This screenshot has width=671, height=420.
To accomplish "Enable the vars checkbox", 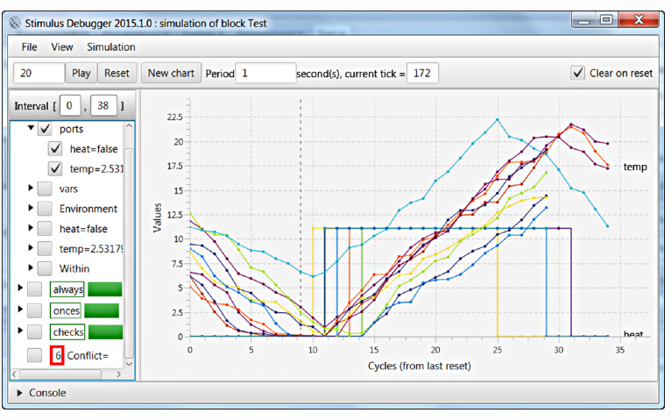I will (x=45, y=189).
